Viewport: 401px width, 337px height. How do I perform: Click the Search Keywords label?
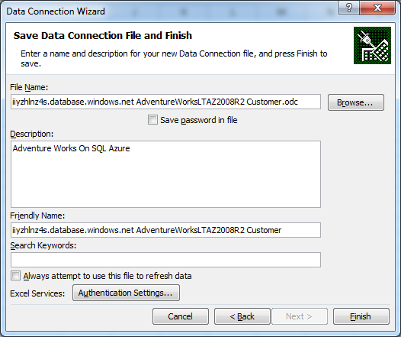click(43, 245)
